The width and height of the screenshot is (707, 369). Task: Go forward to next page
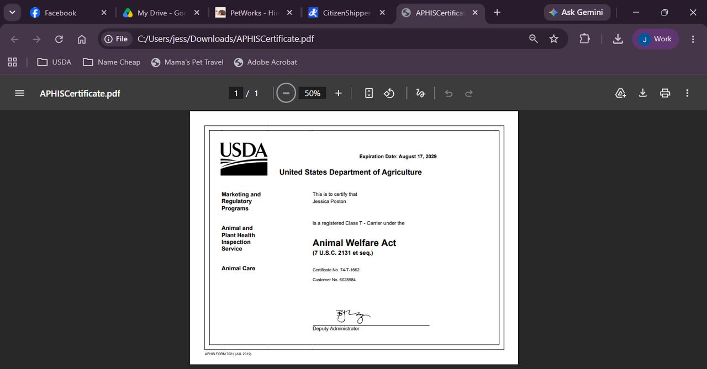(36, 39)
